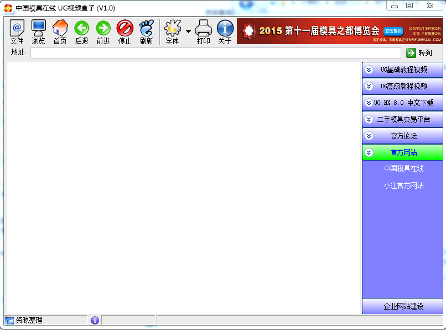
Task: Open the dropdown arrow beside 字体
Action: 188,33
